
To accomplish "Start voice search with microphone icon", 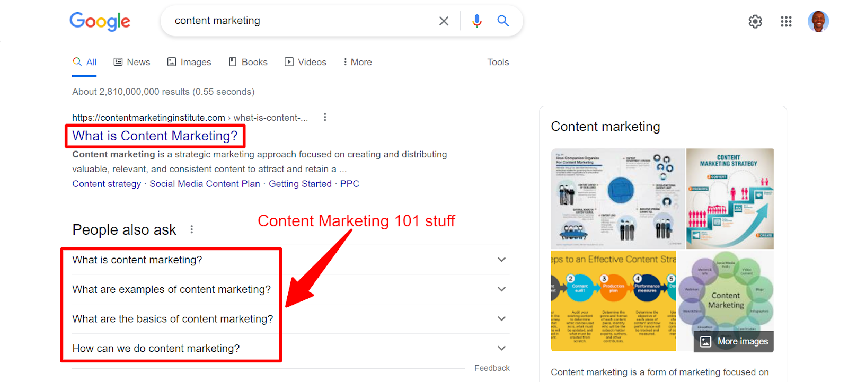I will point(477,21).
